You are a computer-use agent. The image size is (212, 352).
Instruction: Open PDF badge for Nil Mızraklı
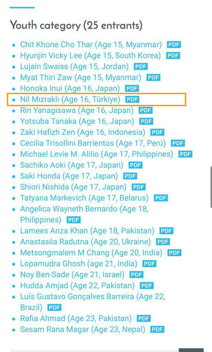click(x=132, y=99)
